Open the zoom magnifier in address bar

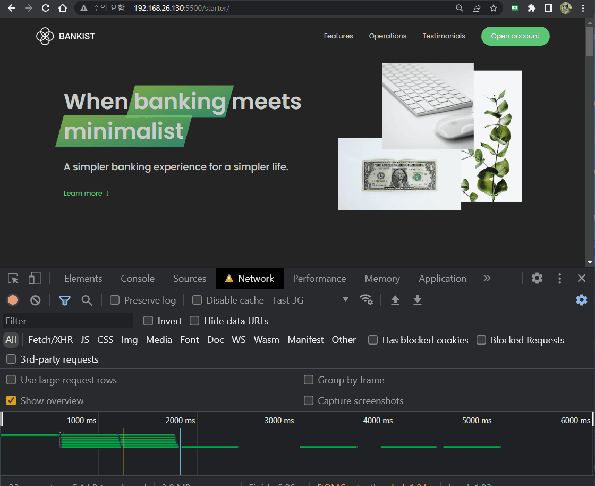tap(459, 8)
